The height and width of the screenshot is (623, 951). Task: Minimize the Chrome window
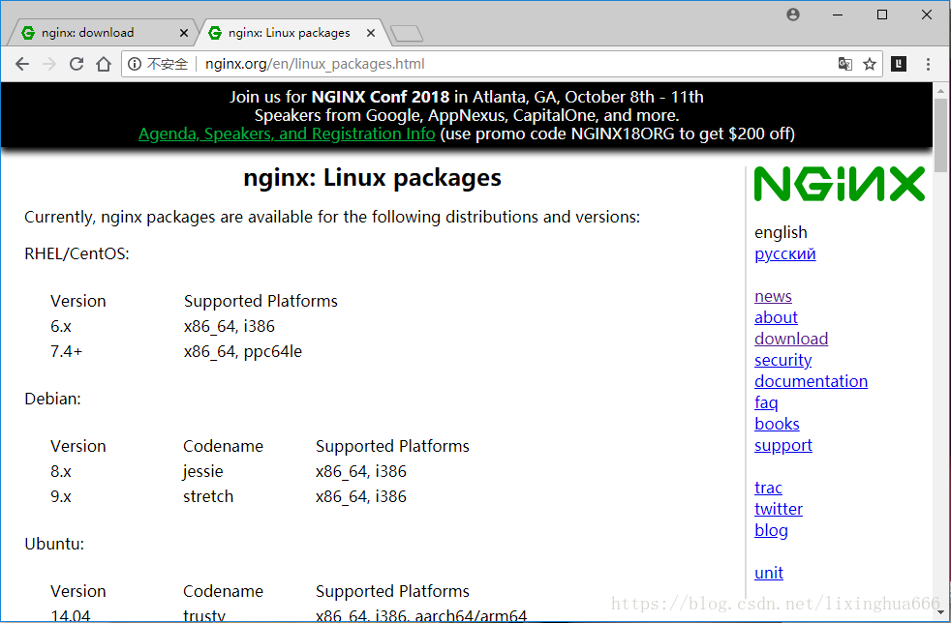pyautogui.click(x=838, y=15)
